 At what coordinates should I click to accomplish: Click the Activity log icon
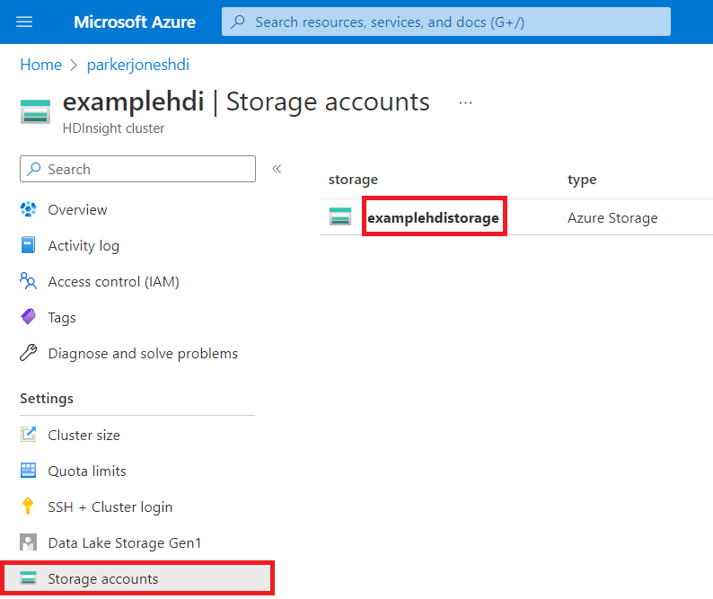pos(29,245)
